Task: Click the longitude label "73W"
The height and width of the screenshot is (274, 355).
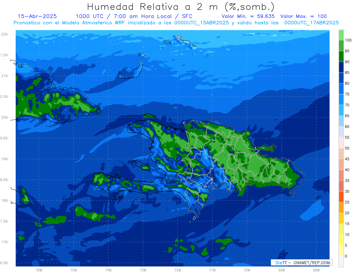Action: (143, 270)
